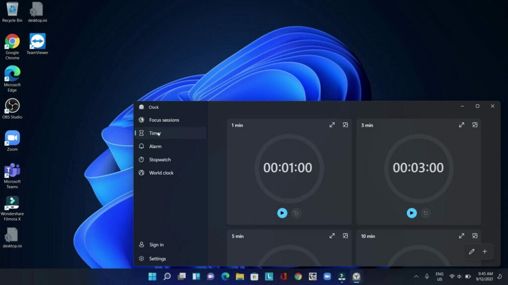508x285 pixels.
Task: Start the 3 minute timer
Action: pos(412,213)
